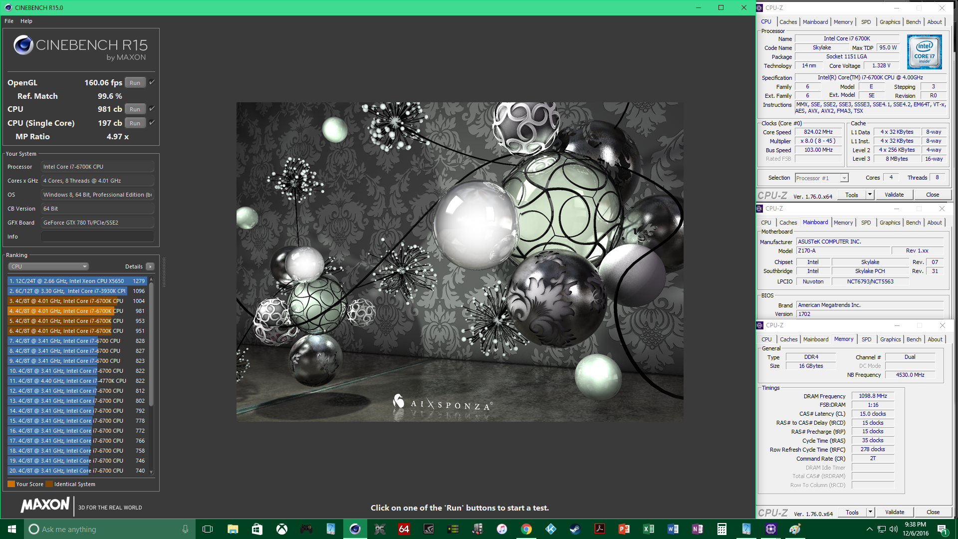Run the CPU benchmark
Viewport: 958px width, 539px height.
click(x=135, y=109)
